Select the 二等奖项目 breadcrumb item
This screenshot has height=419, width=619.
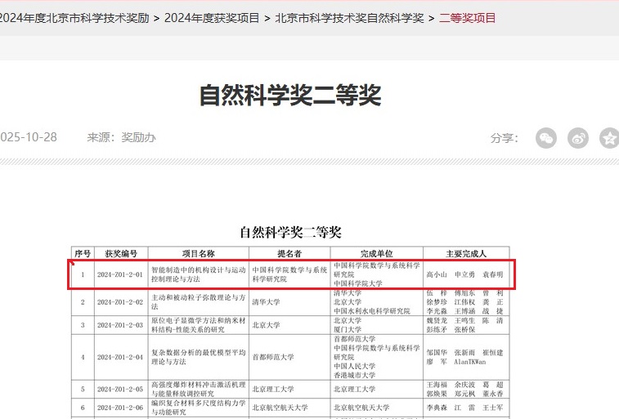467,18
